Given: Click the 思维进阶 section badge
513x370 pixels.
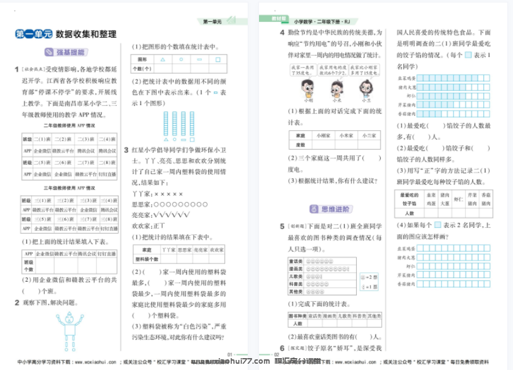Looking at the screenshot, I should (x=331, y=209).
